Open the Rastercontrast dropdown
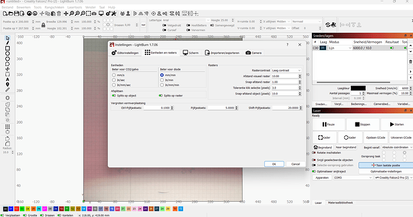This screenshot has width=413, height=217. coord(286,71)
